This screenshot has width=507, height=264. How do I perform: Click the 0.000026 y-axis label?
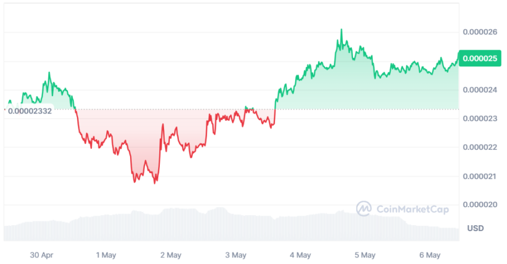click(480, 32)
